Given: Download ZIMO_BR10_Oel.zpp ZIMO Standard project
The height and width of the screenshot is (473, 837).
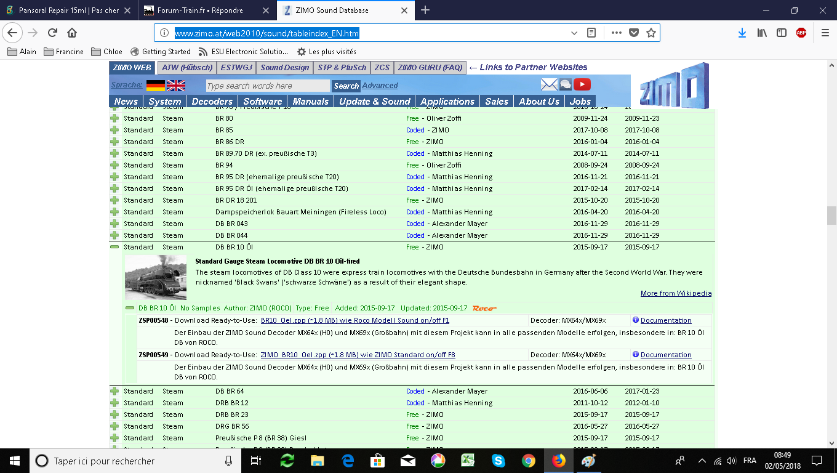Looking at the screenshot, I should [358, 355].
